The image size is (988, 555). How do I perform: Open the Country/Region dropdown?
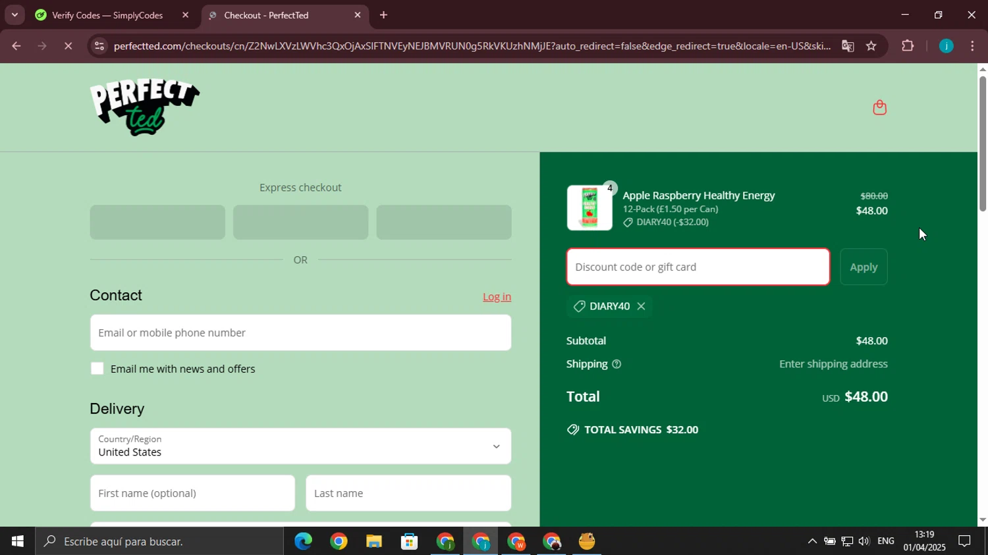tap(300, 446)
